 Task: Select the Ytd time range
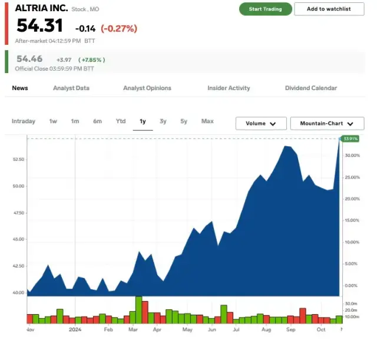click(x=121, y=121)
